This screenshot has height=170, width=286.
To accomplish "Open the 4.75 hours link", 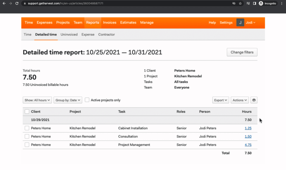I will coord(248,145).
